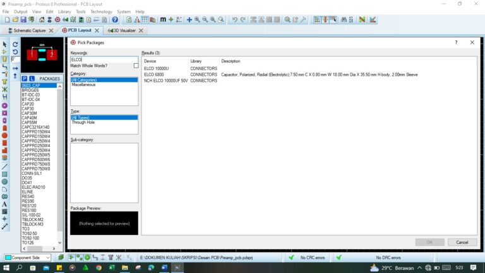Select the 2D text 'A' tool
Viewport: 485px width, 273px height.
point(4,204)
